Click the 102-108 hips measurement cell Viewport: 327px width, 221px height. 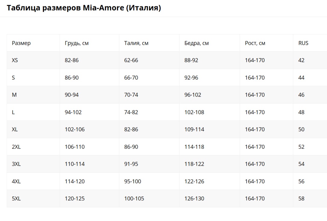pos(194,112)
